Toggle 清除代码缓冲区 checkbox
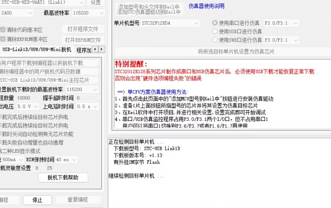 coord(3,30)
